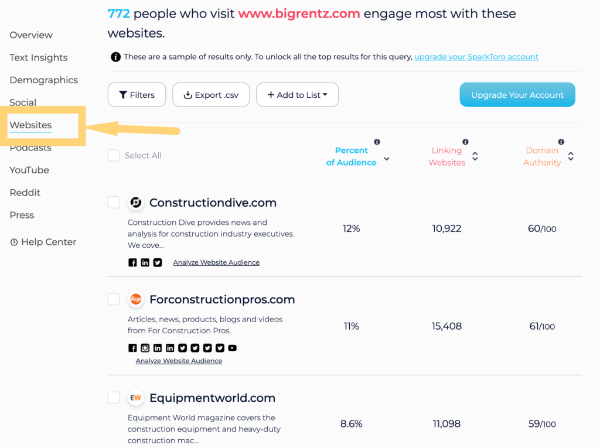This screenshot has height=448, width=600.
Task: Check the Equipmentworld.com row checkbox
Action: click(114, 397)
